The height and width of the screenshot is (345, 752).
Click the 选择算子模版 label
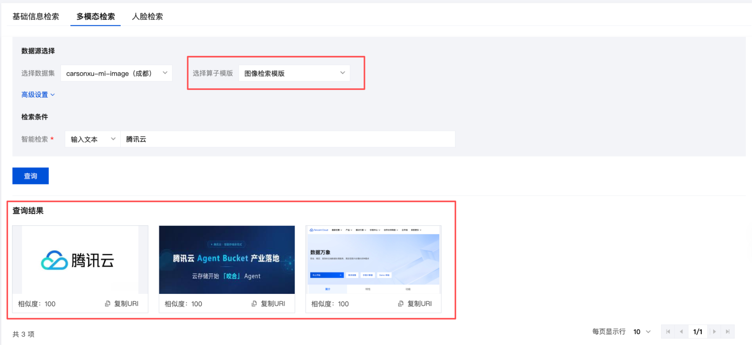click(x=213, y=73)
